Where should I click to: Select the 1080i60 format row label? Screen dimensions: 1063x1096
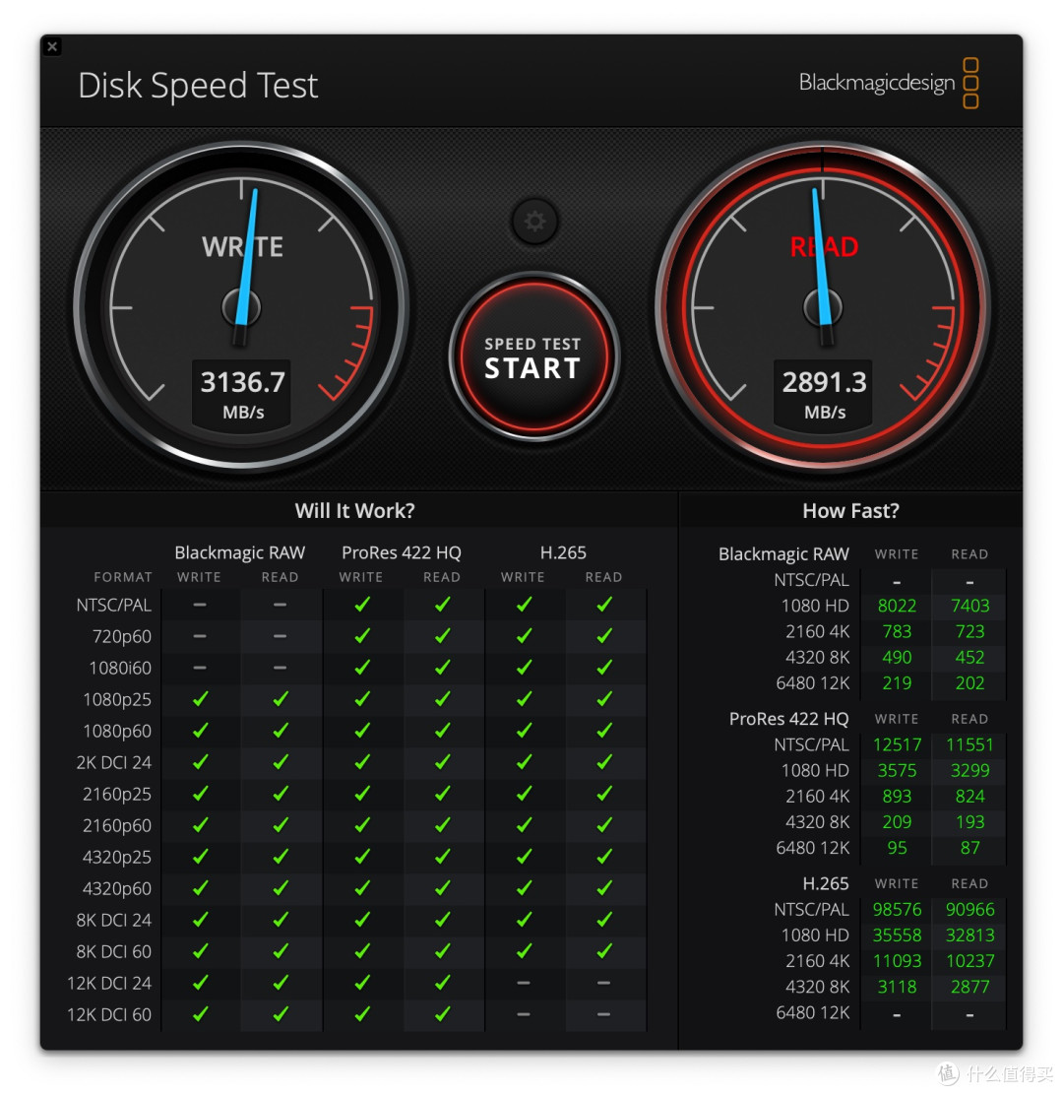[x=120, y=669]
